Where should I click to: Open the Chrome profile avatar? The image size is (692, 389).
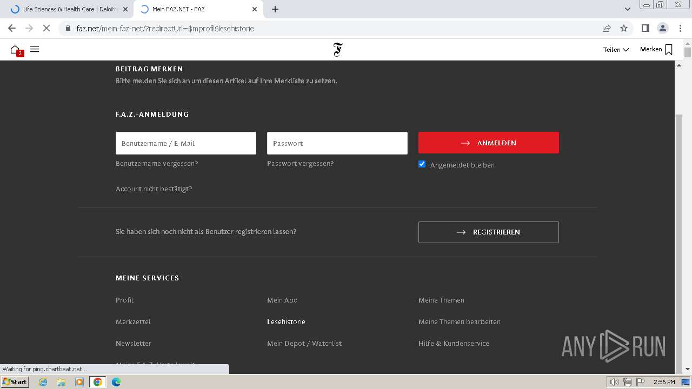[662, 28]
